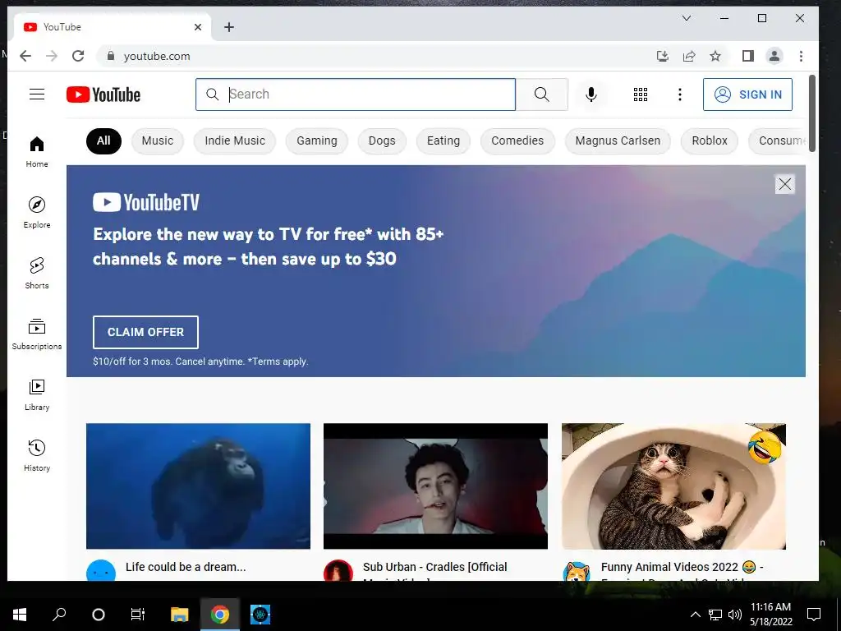Dismiss the YouTube TV banner

pos(784,185)
